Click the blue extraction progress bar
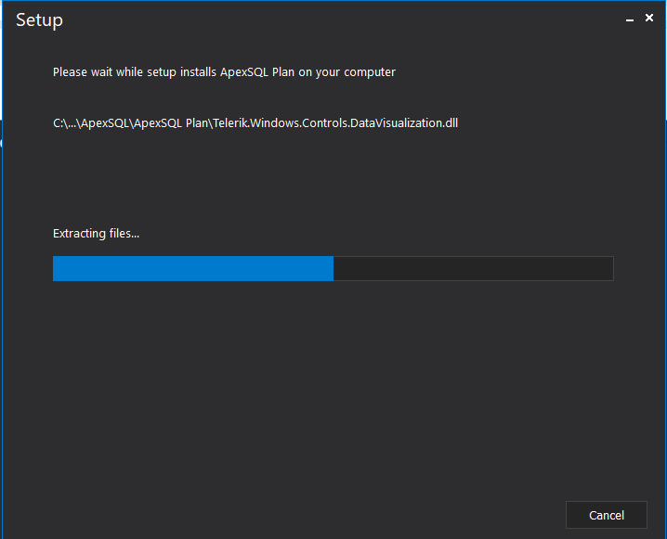667x539 pixels. 333,268
